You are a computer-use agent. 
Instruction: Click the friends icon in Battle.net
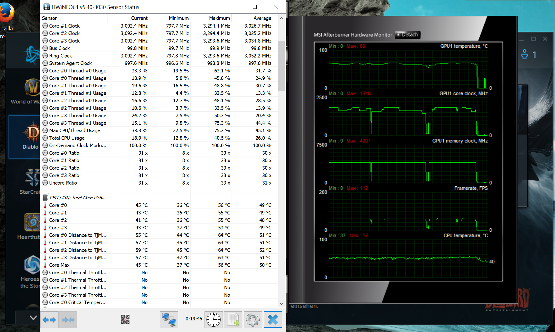click(x=525, y=54)
